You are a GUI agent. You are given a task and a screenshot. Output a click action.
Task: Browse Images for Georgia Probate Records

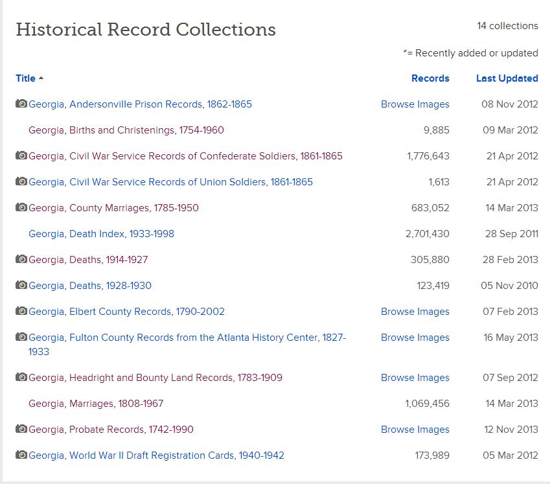[415, 430]
